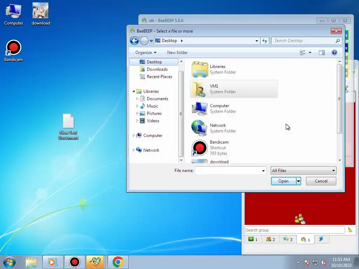Click the refresh button beside address bar

click(x=265, y=41)
